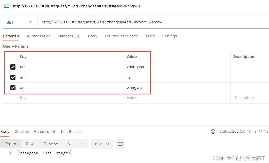
Task: Open the GET method dropdown
Action: 19,22
